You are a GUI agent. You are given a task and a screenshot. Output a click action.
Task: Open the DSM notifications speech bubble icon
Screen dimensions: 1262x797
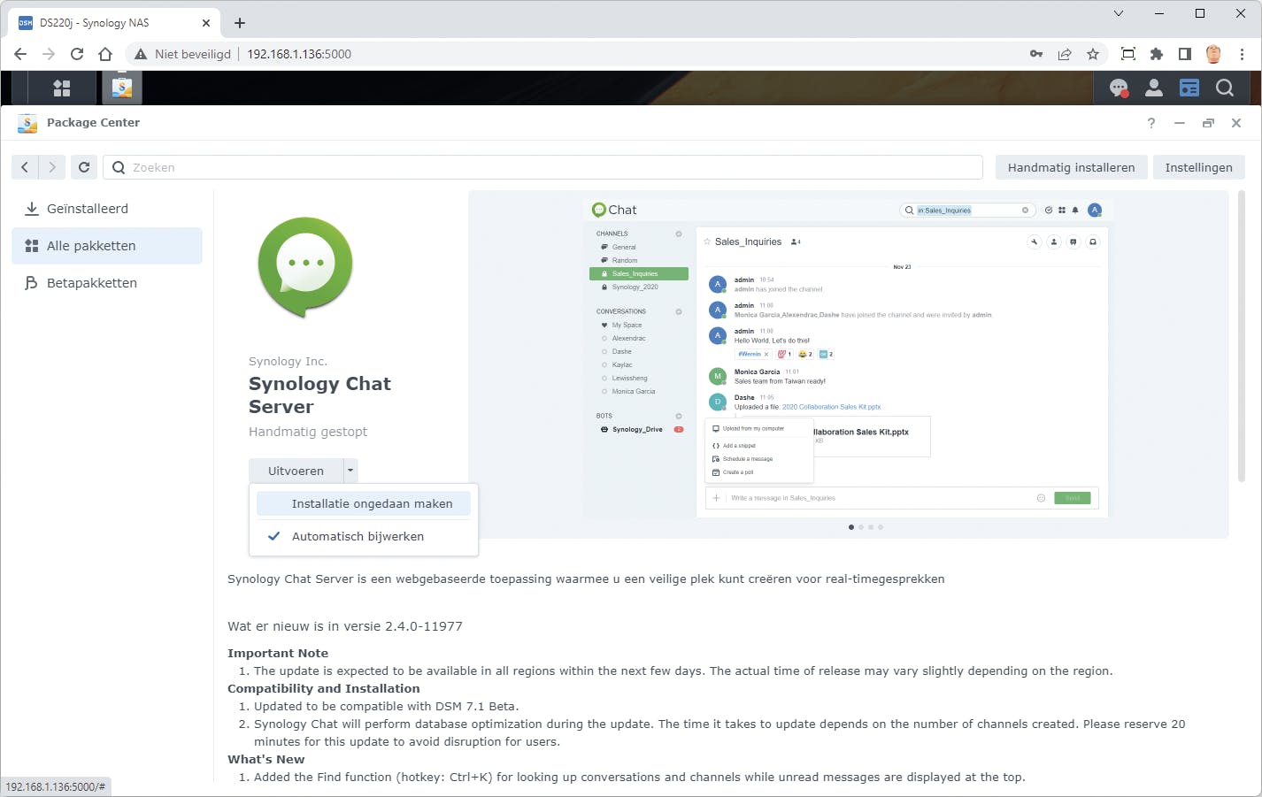pyautogui.click(x=1119, y=88)
